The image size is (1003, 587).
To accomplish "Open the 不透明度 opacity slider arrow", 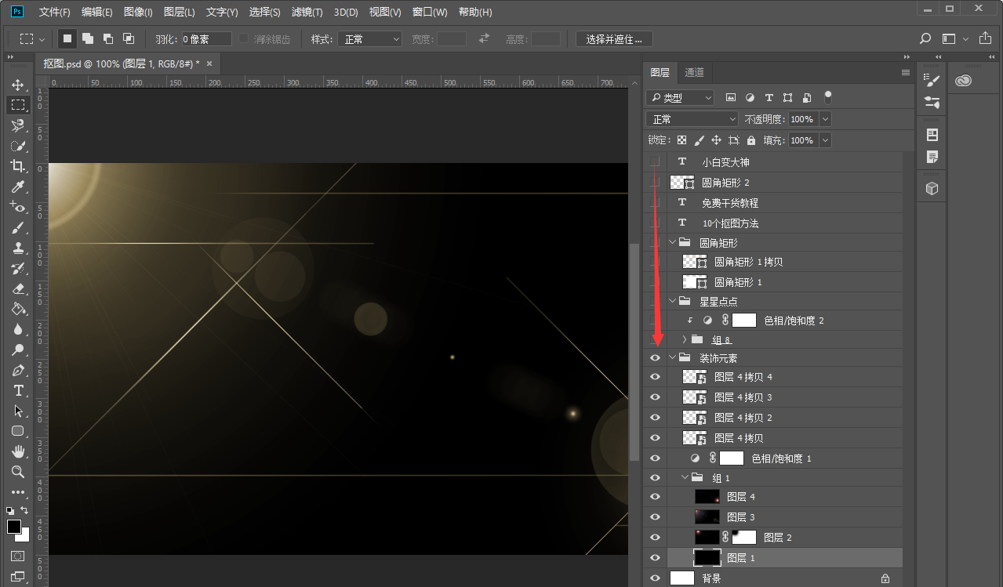I will tap(824, 119).
